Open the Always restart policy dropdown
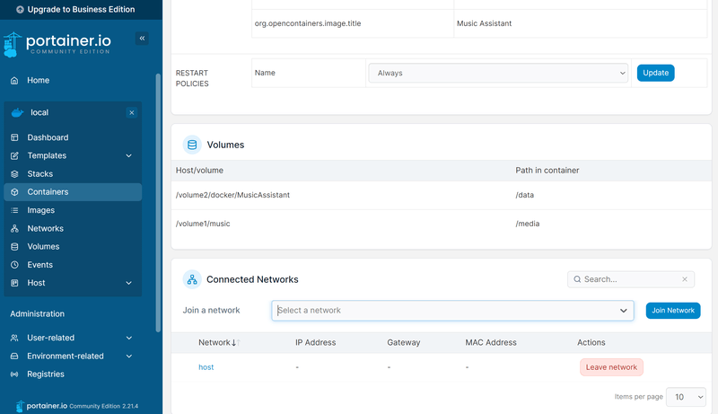Viewport: 718px width, 414px height. pos(498,73)
